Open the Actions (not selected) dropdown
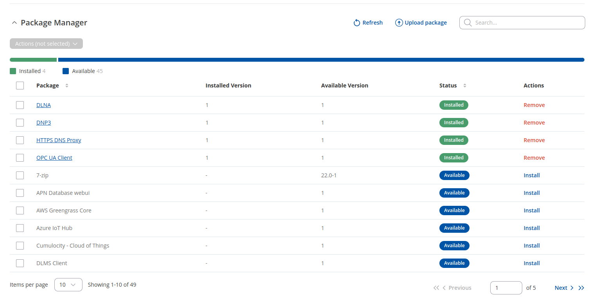This screenshot has width=595, height=305. pyautogui.click(x=46, y=44)
